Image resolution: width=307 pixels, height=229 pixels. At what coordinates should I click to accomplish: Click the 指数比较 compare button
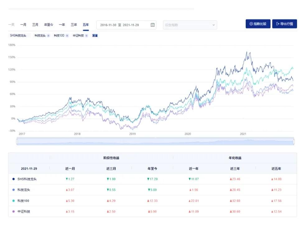[258, 24]
